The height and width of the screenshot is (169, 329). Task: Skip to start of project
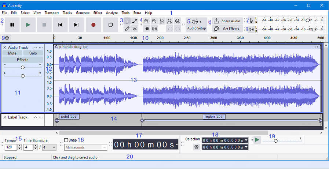60,25
